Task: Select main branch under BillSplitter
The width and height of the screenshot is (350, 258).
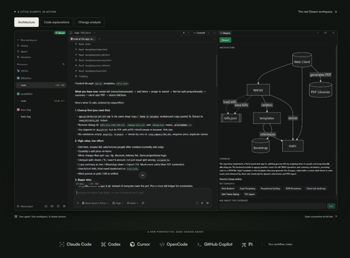Action: tap(41, 85)
